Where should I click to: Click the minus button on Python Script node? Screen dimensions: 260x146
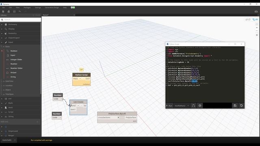coord(83,79)
